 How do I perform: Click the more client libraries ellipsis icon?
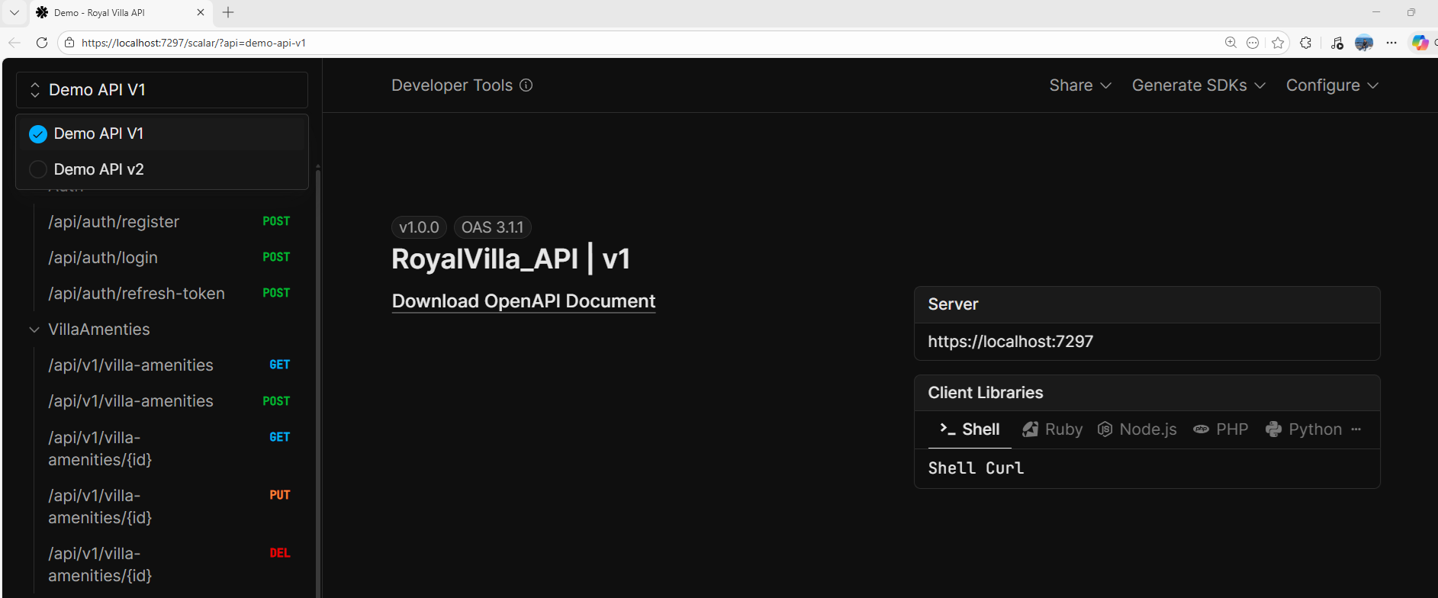point(1356,429)
